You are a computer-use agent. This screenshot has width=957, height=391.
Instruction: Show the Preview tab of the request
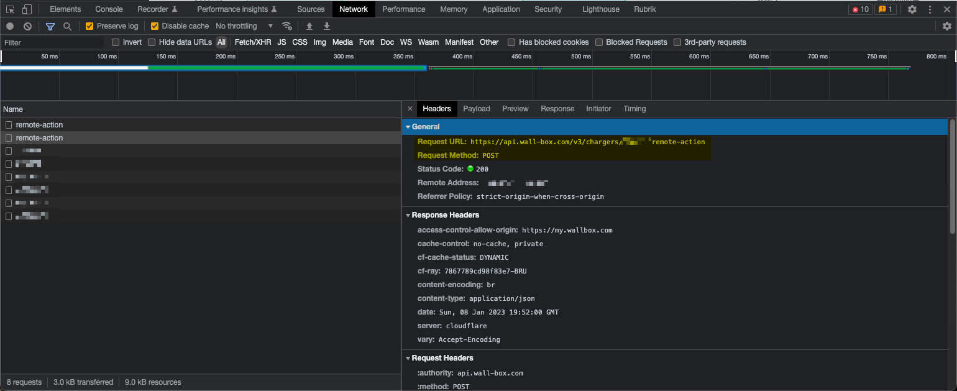(x=515, y=109)
